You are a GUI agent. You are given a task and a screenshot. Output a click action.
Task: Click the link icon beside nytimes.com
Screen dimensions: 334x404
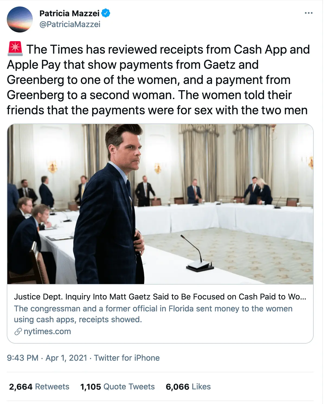coord(18,331)
